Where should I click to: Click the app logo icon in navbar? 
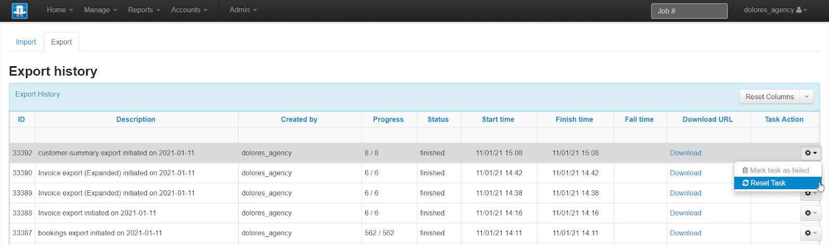point(20,10)
